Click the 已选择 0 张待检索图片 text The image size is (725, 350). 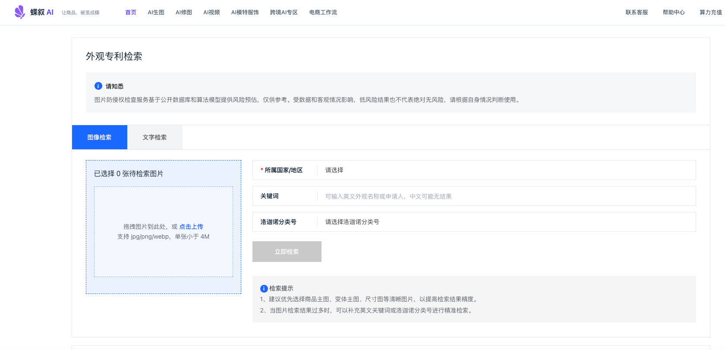(129, 173)
